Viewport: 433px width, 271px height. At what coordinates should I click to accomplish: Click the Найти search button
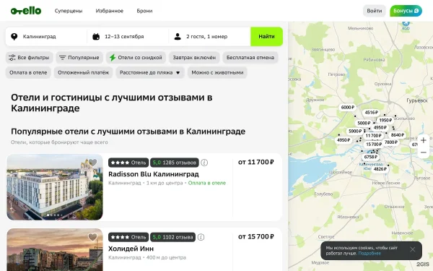pyautogui.click(x=266, y=37)
